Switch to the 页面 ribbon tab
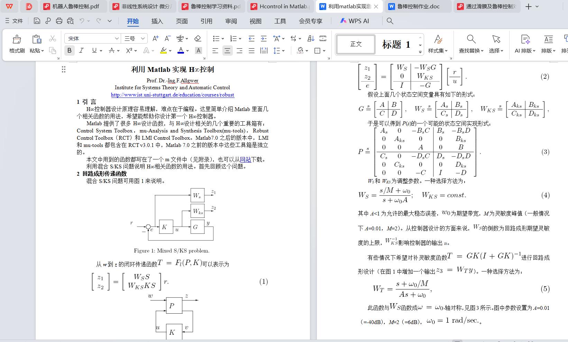 (182, 21)
